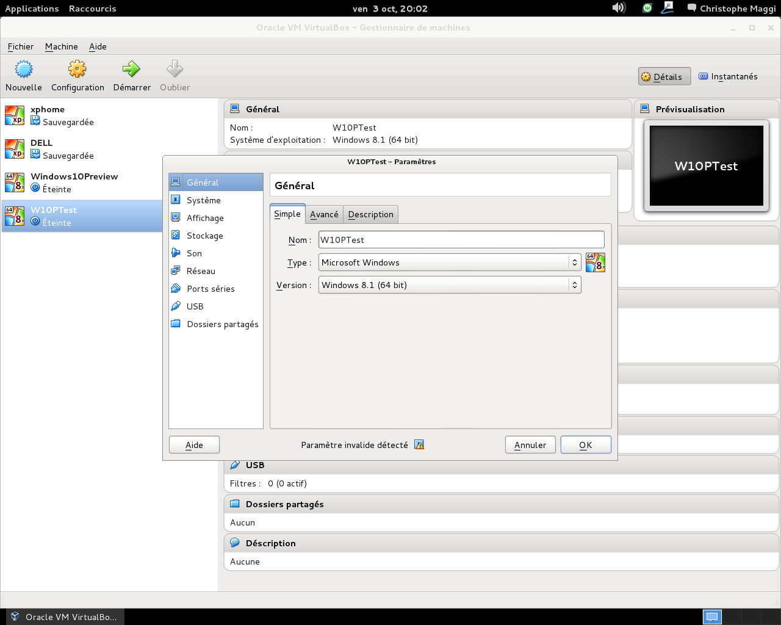
Task: Click Christophe Maggi user menu
Action: point(732,9)
